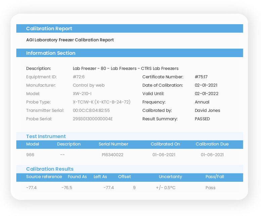
Task: Select certificate number #75:17
Action: click(201, 77)
